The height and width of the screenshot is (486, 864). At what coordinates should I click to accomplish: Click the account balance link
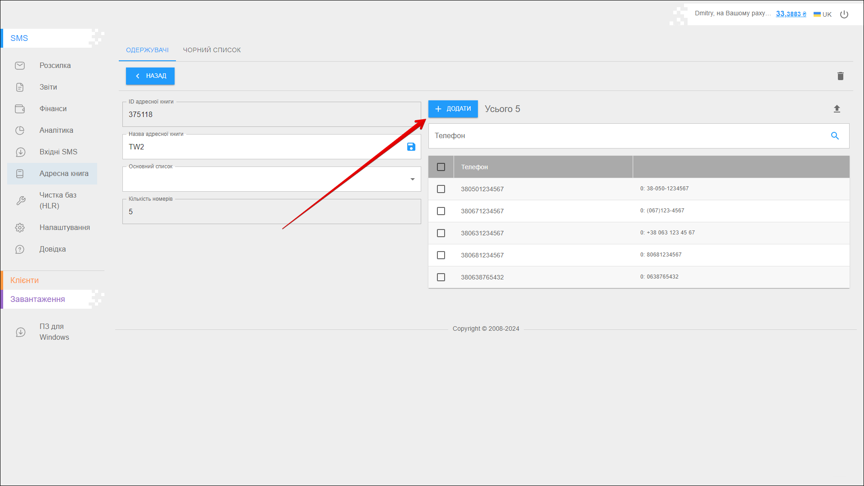(791, 14)
